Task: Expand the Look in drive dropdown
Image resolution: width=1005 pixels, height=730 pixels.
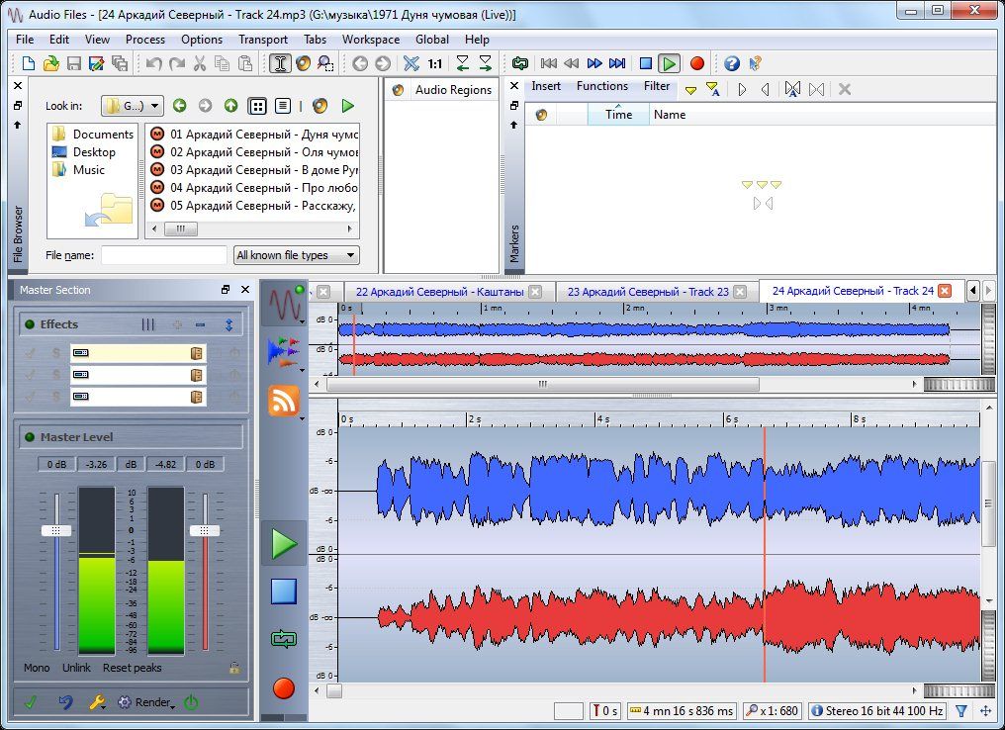Action: coord(132,106)
